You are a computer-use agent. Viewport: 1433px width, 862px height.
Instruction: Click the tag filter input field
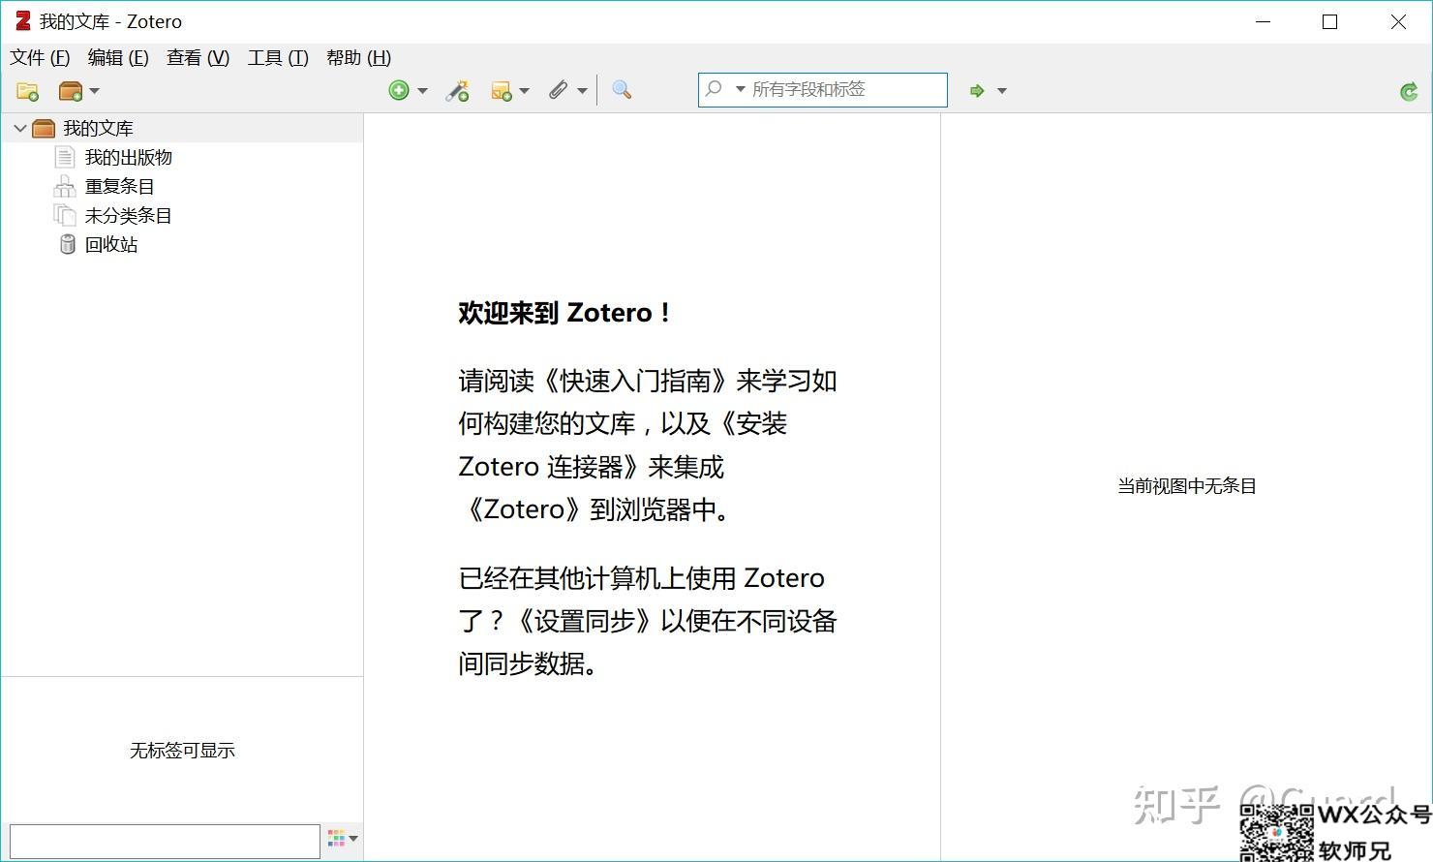coord(165,841)
